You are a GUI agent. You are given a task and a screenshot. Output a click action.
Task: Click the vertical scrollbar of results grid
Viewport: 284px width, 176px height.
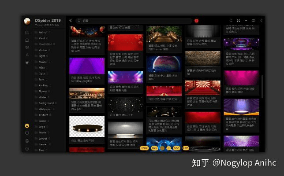(262, 86)
